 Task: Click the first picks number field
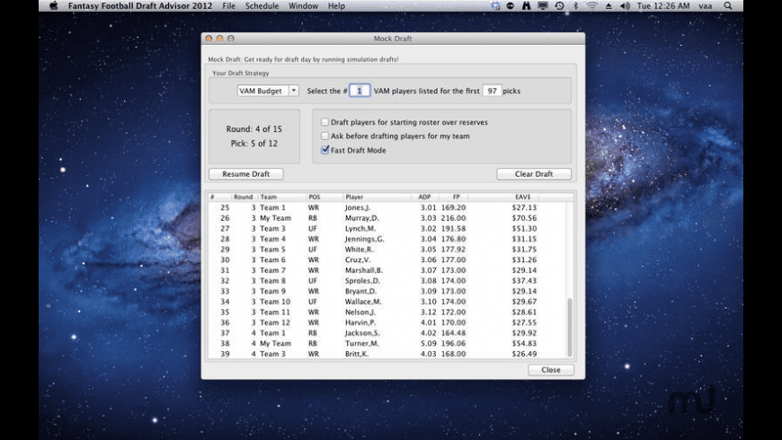pos(492,91)
